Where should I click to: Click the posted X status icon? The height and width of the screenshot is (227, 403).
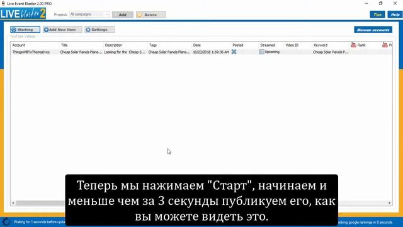(x=234, y=52)
